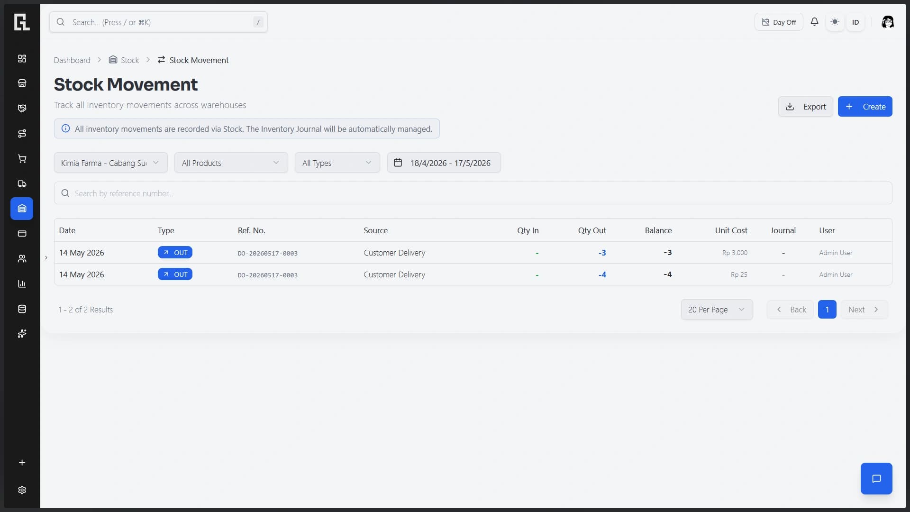Open the delivery truck icon in sidebar
The image size is (910, 512).
pyautogui.click(x=22, y=184)
